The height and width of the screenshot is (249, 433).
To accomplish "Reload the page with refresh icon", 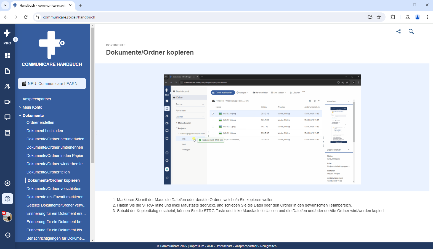I will [26, 17].
